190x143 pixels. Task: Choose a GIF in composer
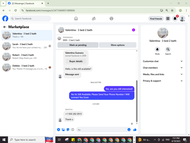pos(73,130)
